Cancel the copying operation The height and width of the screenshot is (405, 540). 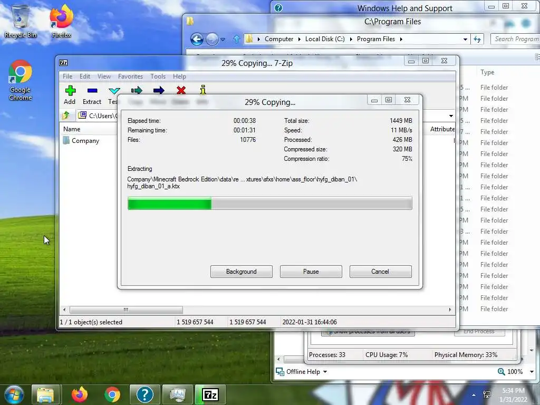point(380,272)
